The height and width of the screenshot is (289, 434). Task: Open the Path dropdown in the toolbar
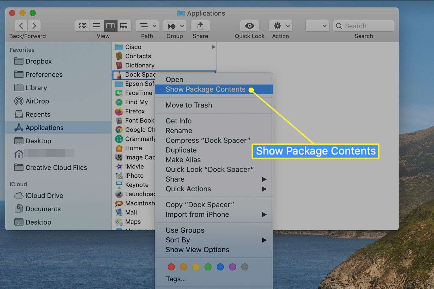pyautogui.click(x=147, y=26)
